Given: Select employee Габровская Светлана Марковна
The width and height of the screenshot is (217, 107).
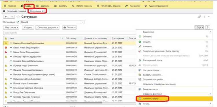Looking at the screenshot, I should point(28,88).
